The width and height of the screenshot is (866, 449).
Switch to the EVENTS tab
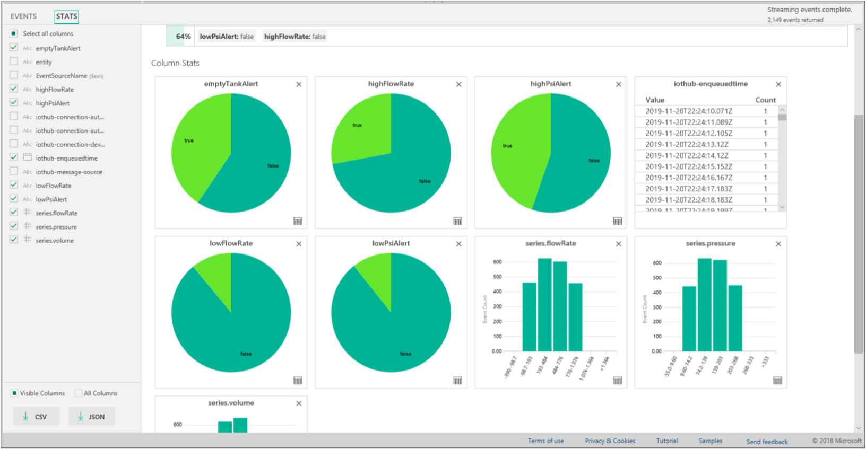click(x=24, y=16)
